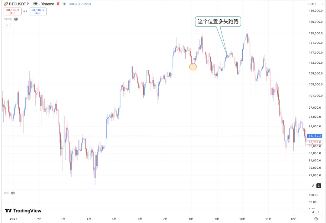Show the hidden RSI indicator

point(13,193)
